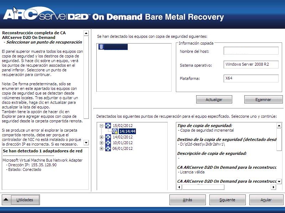This screenshot has height=213, width=285.
Task: Click the up-arrow icon beside Utilidades
Action: pyautogui.click(x=6, y=200)
